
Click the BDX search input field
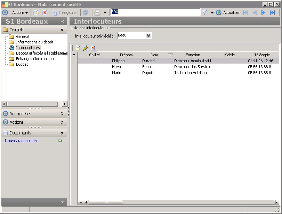(155, 12)
